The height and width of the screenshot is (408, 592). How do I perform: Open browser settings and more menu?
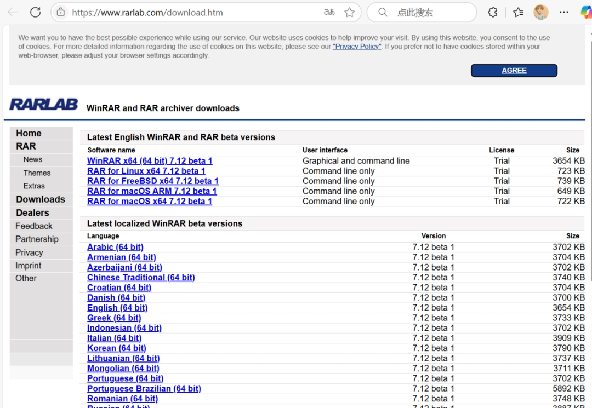coord(563,12)
